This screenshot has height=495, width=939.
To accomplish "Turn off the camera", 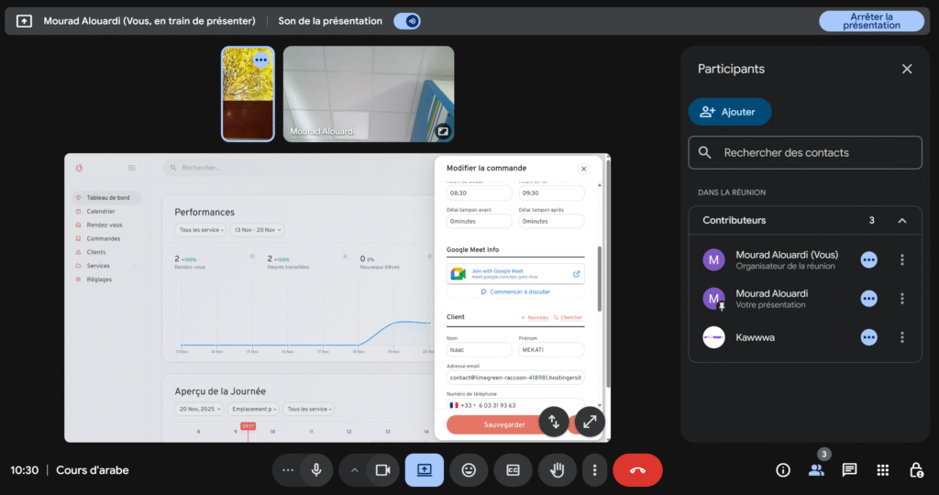I will pyautogui.click(x=382, y=470).
